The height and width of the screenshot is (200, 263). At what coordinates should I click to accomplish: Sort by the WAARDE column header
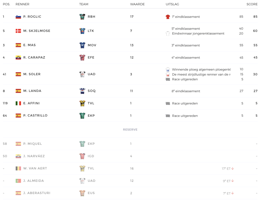click(x=137, y=4)
